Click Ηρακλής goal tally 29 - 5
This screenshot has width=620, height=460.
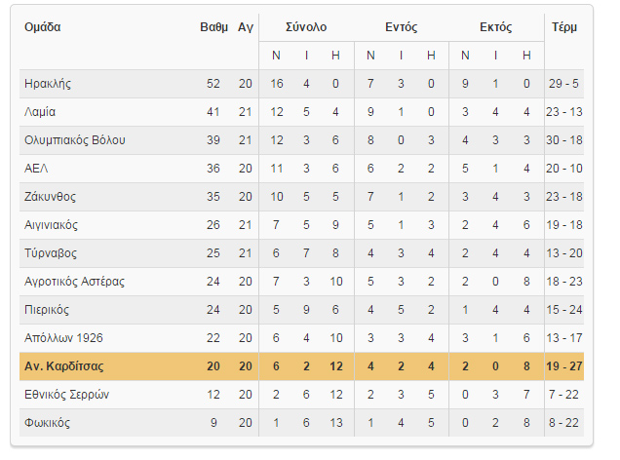tap(563, 84)
